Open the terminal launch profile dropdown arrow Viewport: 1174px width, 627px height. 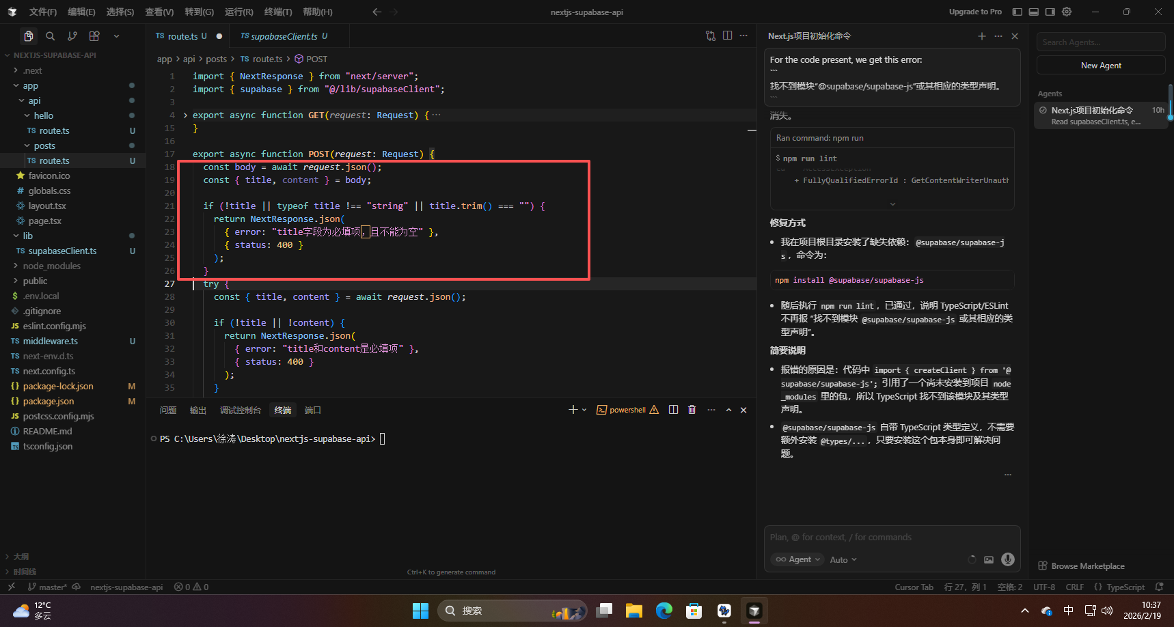[584, 410]
